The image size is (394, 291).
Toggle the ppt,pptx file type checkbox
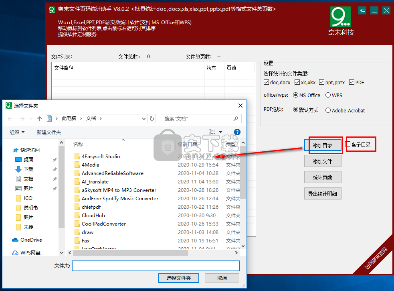321,82
